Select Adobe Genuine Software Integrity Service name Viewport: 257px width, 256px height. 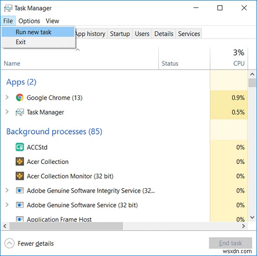coord(91,190)
